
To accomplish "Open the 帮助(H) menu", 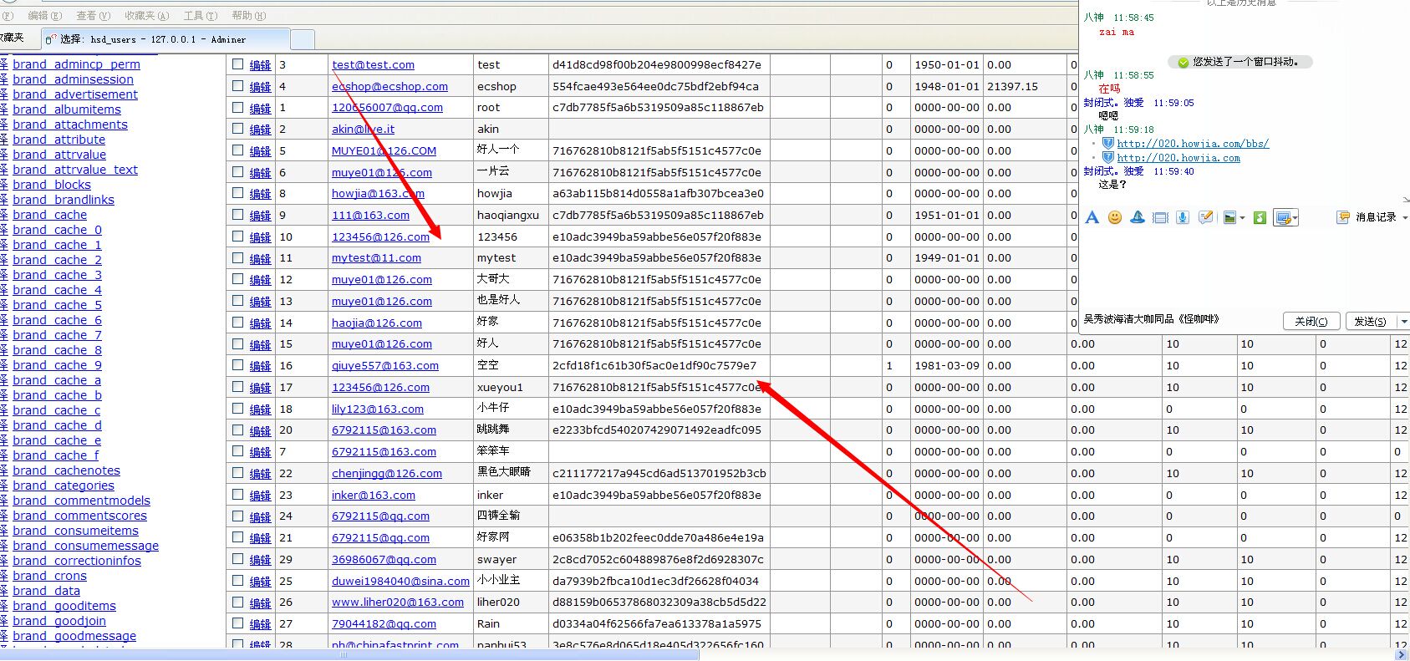I will pyautogui.click(x=249, y=15).
